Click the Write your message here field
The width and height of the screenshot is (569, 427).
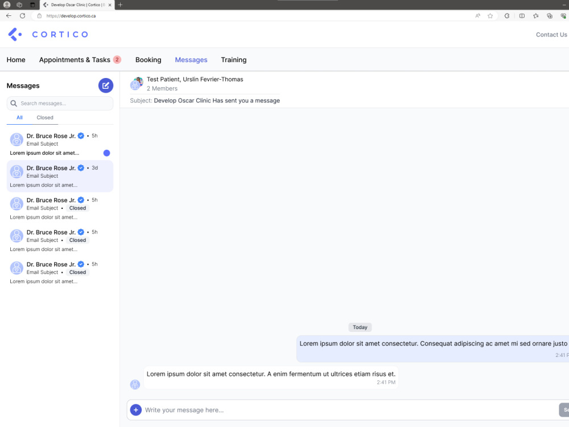(x=348, y=410)
